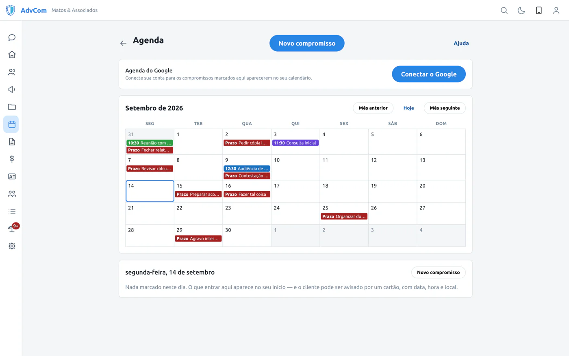This screenshot has width=569, height=356.
Task: Click the search magnifier icon
Action: coord(504,11)
